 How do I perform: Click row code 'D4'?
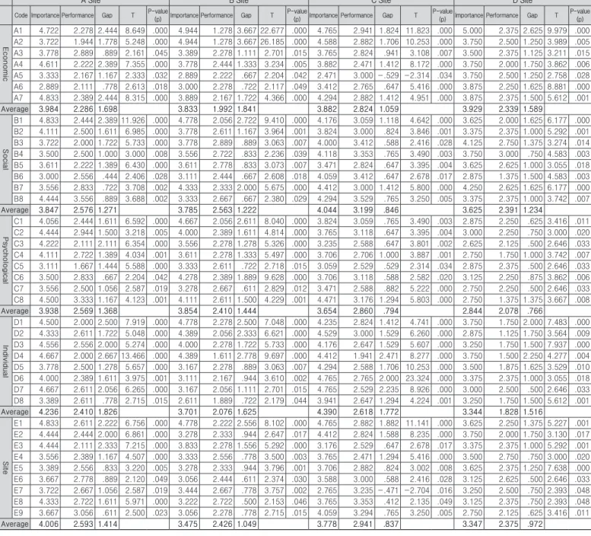[18, 356]
